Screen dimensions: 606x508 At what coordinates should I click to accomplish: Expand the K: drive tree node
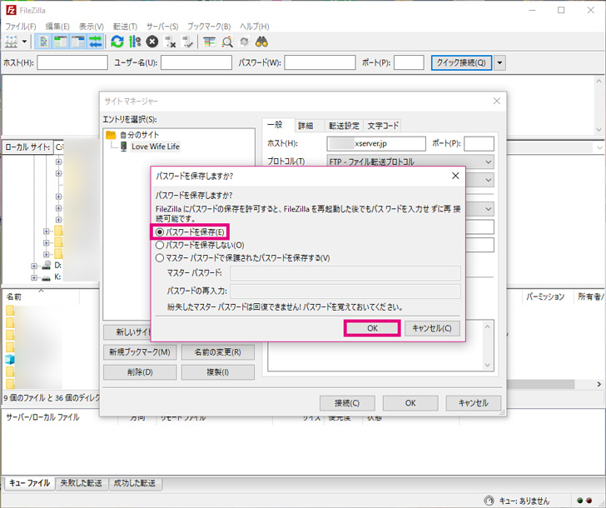34,277
